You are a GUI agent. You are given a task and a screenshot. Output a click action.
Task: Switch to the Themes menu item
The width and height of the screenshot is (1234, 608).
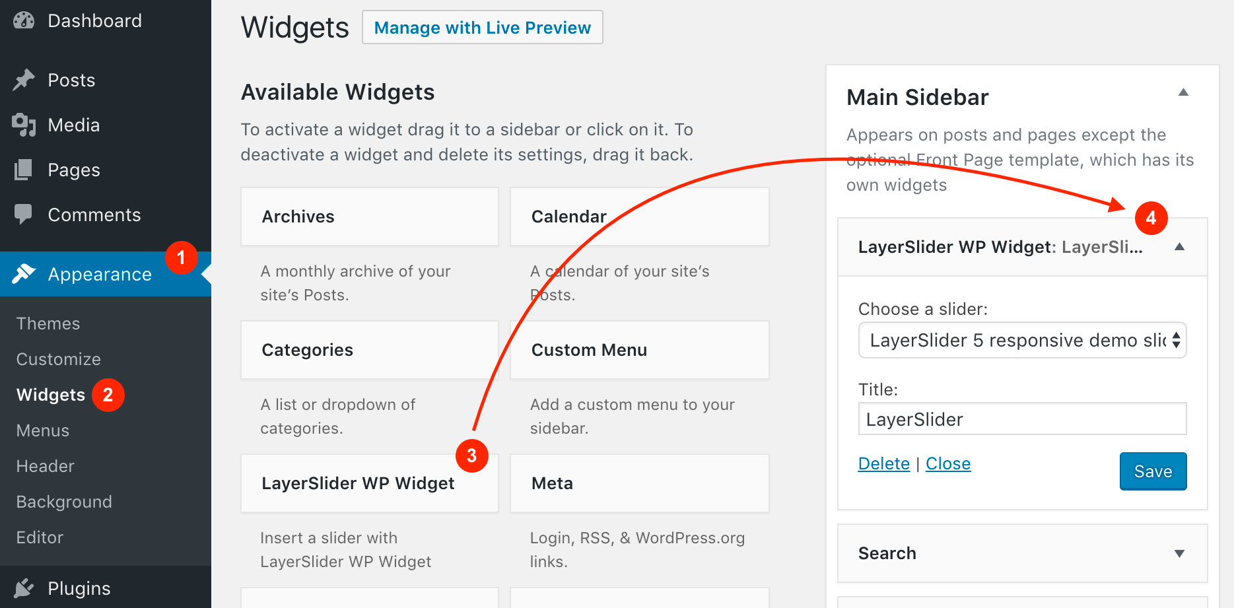pyautogui.click(x=48, y=323)
